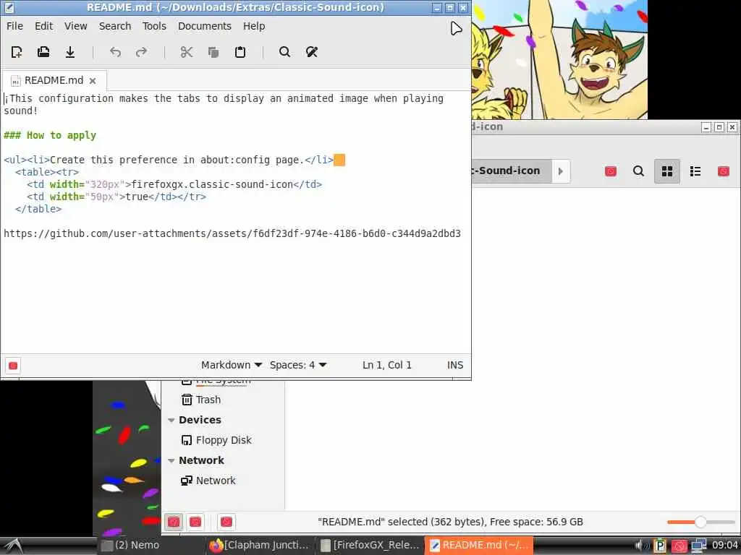Click the red icon left of the Nemo search icon
The height and width of the screenshot is (555, 741).
point(611,171)
